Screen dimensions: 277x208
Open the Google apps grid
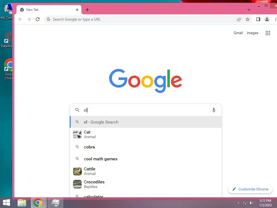pyautogui.click(x=268, y=33)
